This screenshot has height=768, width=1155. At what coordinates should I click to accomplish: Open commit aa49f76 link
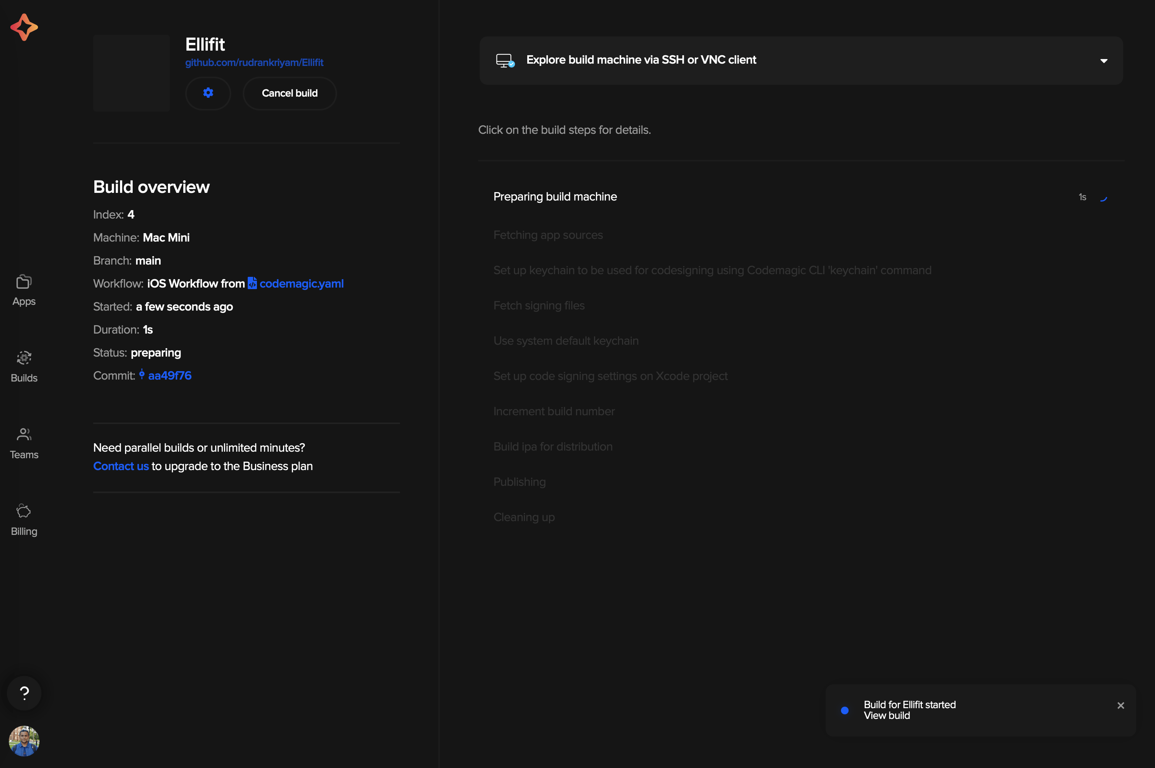[x=169, y=376]
